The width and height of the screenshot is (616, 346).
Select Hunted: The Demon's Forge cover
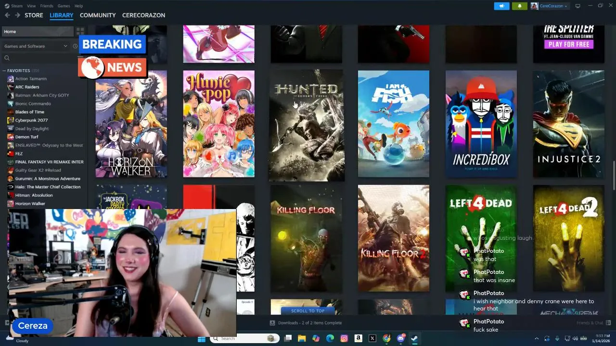coord(306,125)
